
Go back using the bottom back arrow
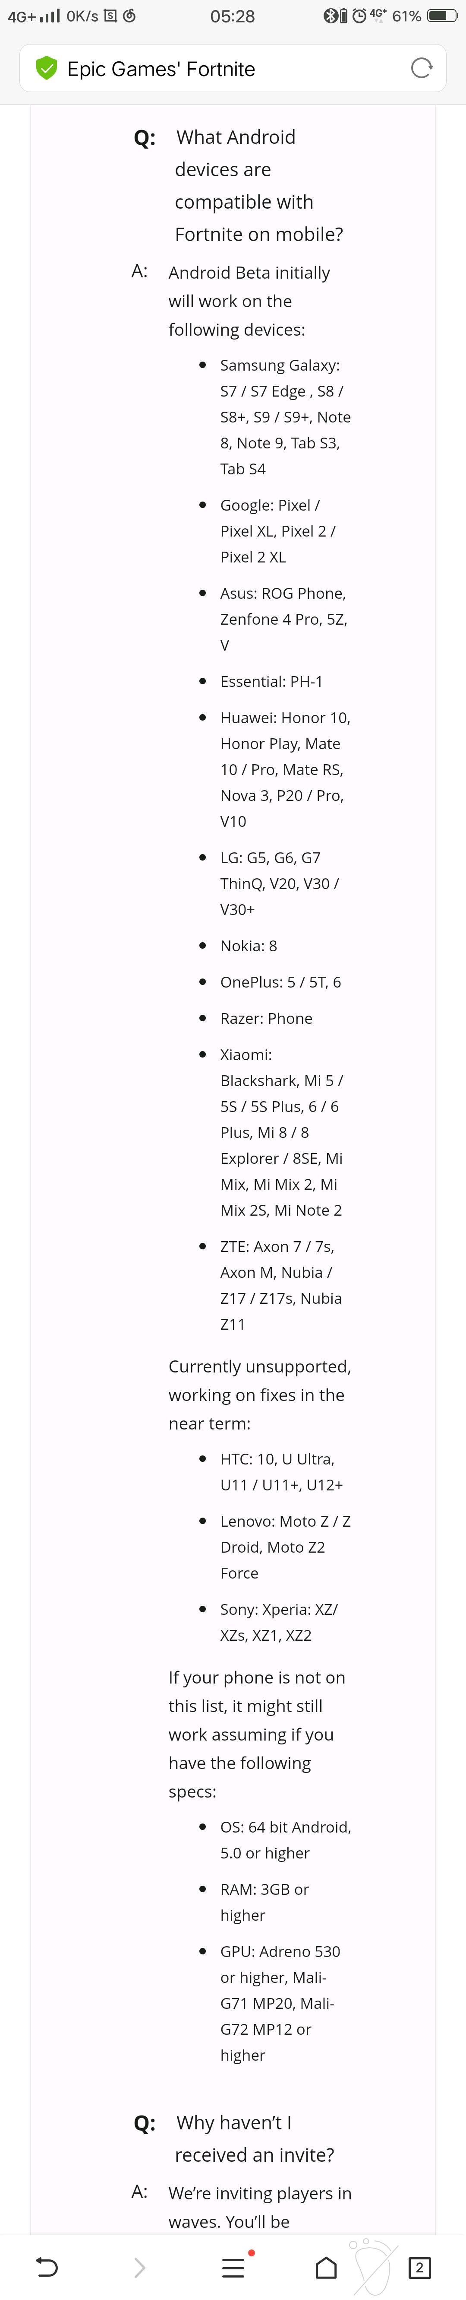46,2267
